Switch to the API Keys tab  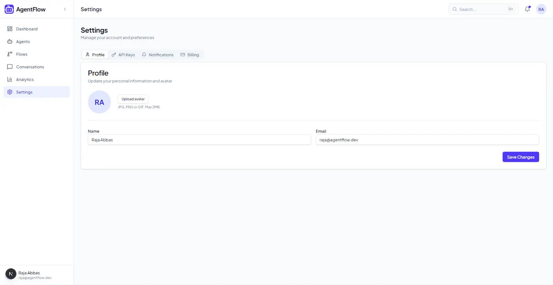[123, 55]
